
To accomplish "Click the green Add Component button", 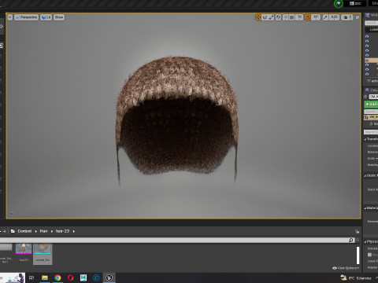I will coord(371,105).
